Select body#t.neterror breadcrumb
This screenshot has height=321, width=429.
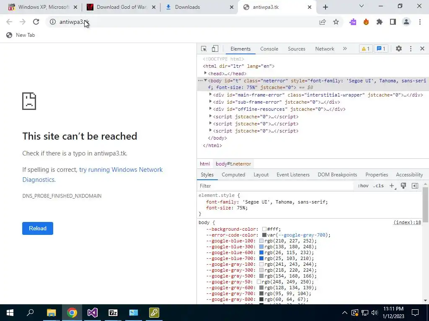[x=233, y=164]
